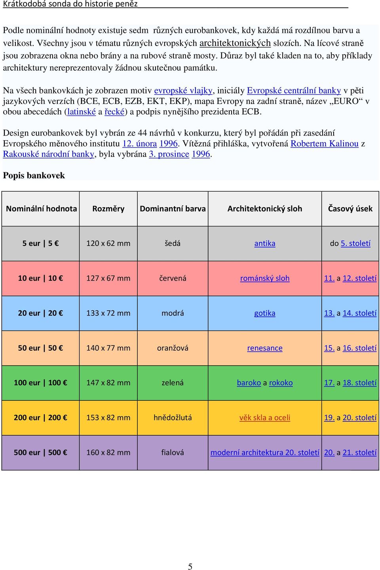This screenshot has width=380, height=570.
Task: Open the '3. prosince' date link
Action: coord(169,154)
